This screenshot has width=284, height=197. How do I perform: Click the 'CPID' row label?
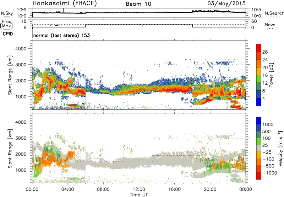[8, 34]
